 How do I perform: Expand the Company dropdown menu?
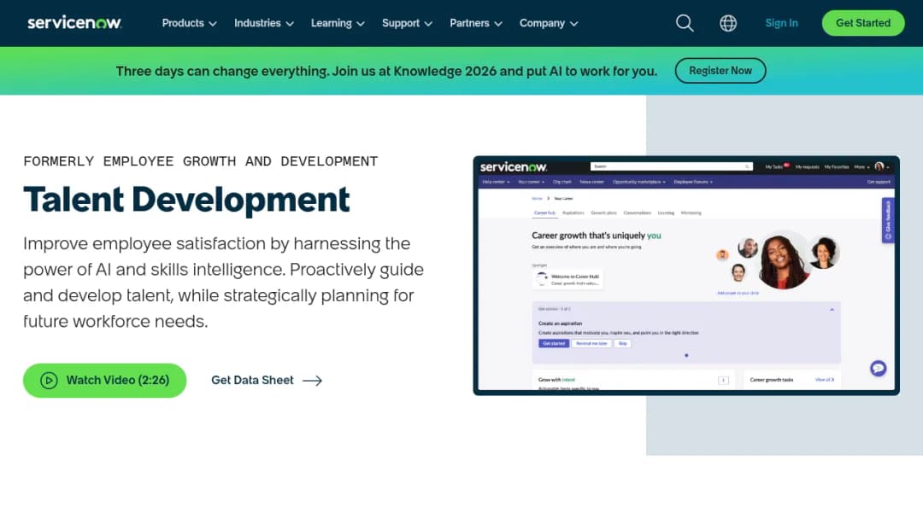pos(549,24)
